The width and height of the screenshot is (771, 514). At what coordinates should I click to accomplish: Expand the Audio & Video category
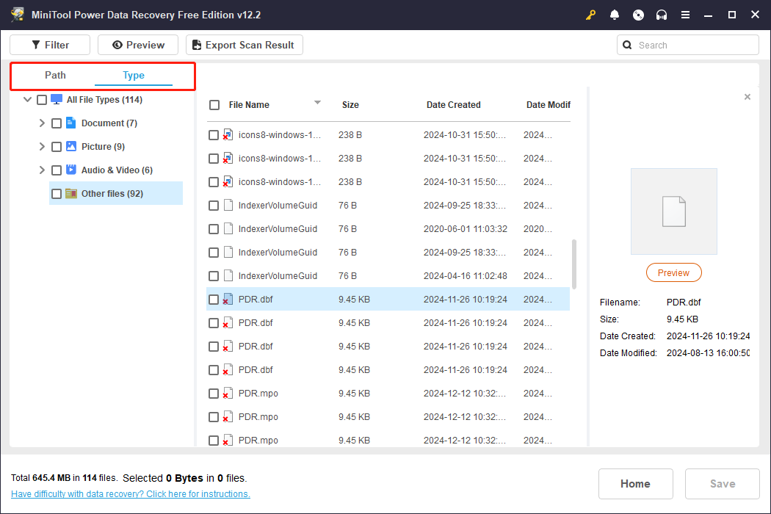pos(42,170)
